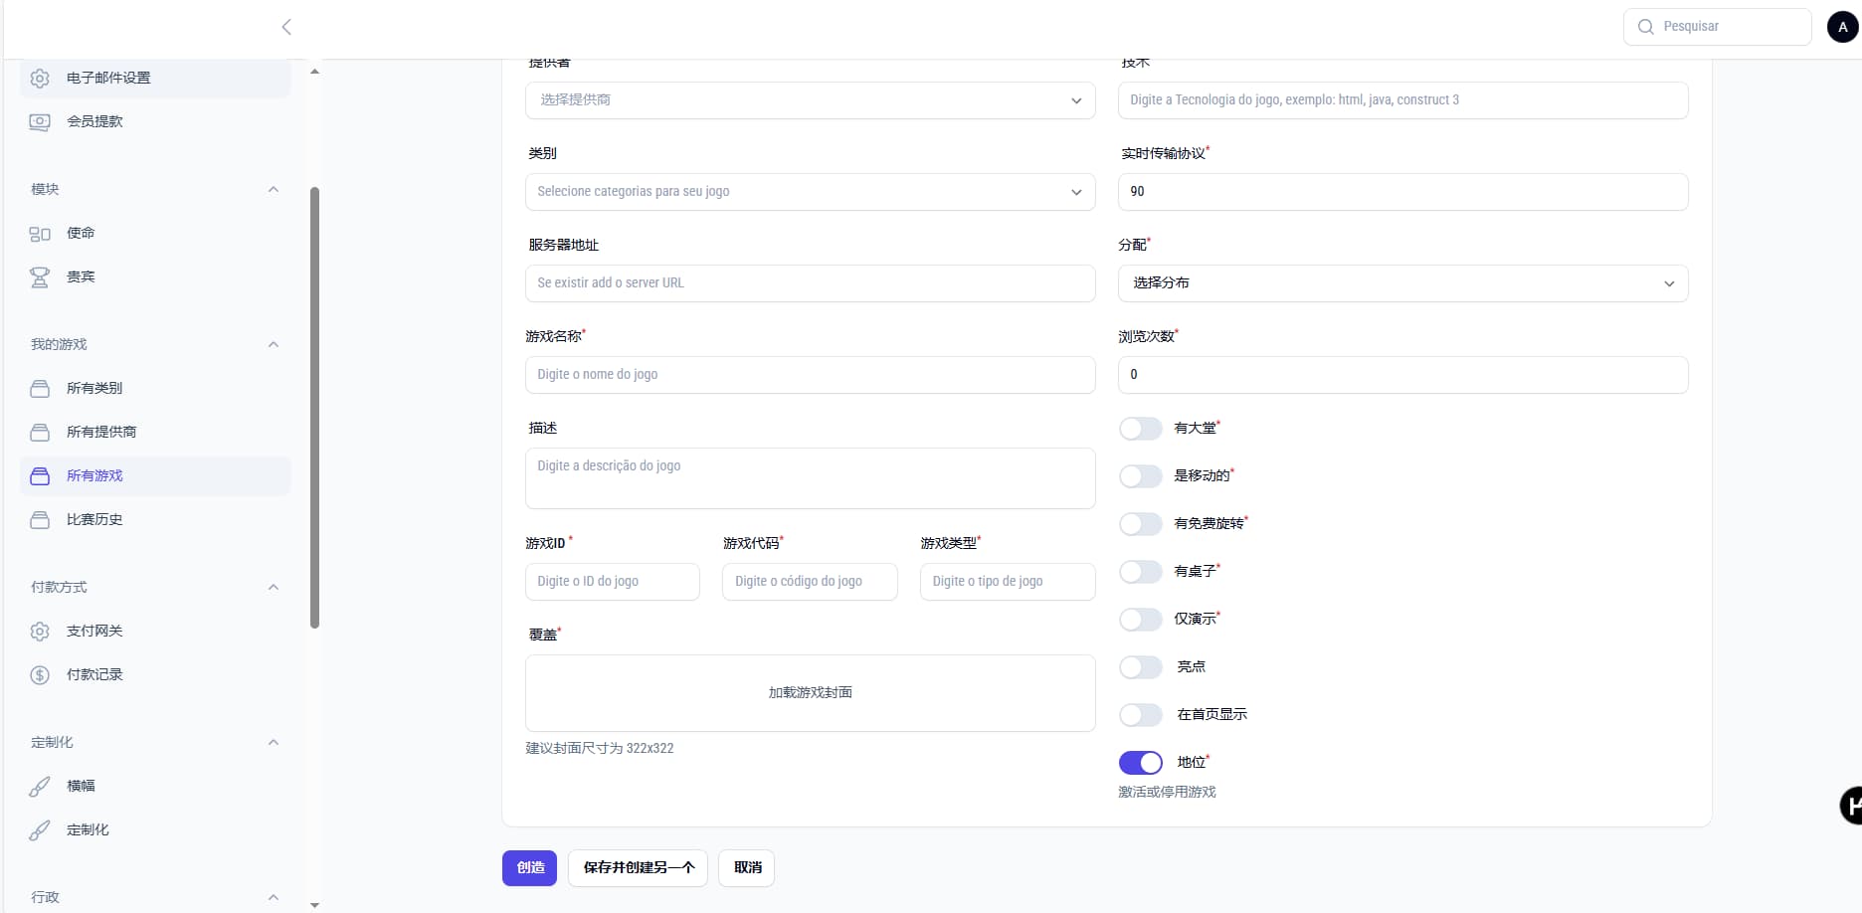Viewport: 1862px width, 913px height.
Task: Click the 取消 cancel button
Action: pos(747,868)
